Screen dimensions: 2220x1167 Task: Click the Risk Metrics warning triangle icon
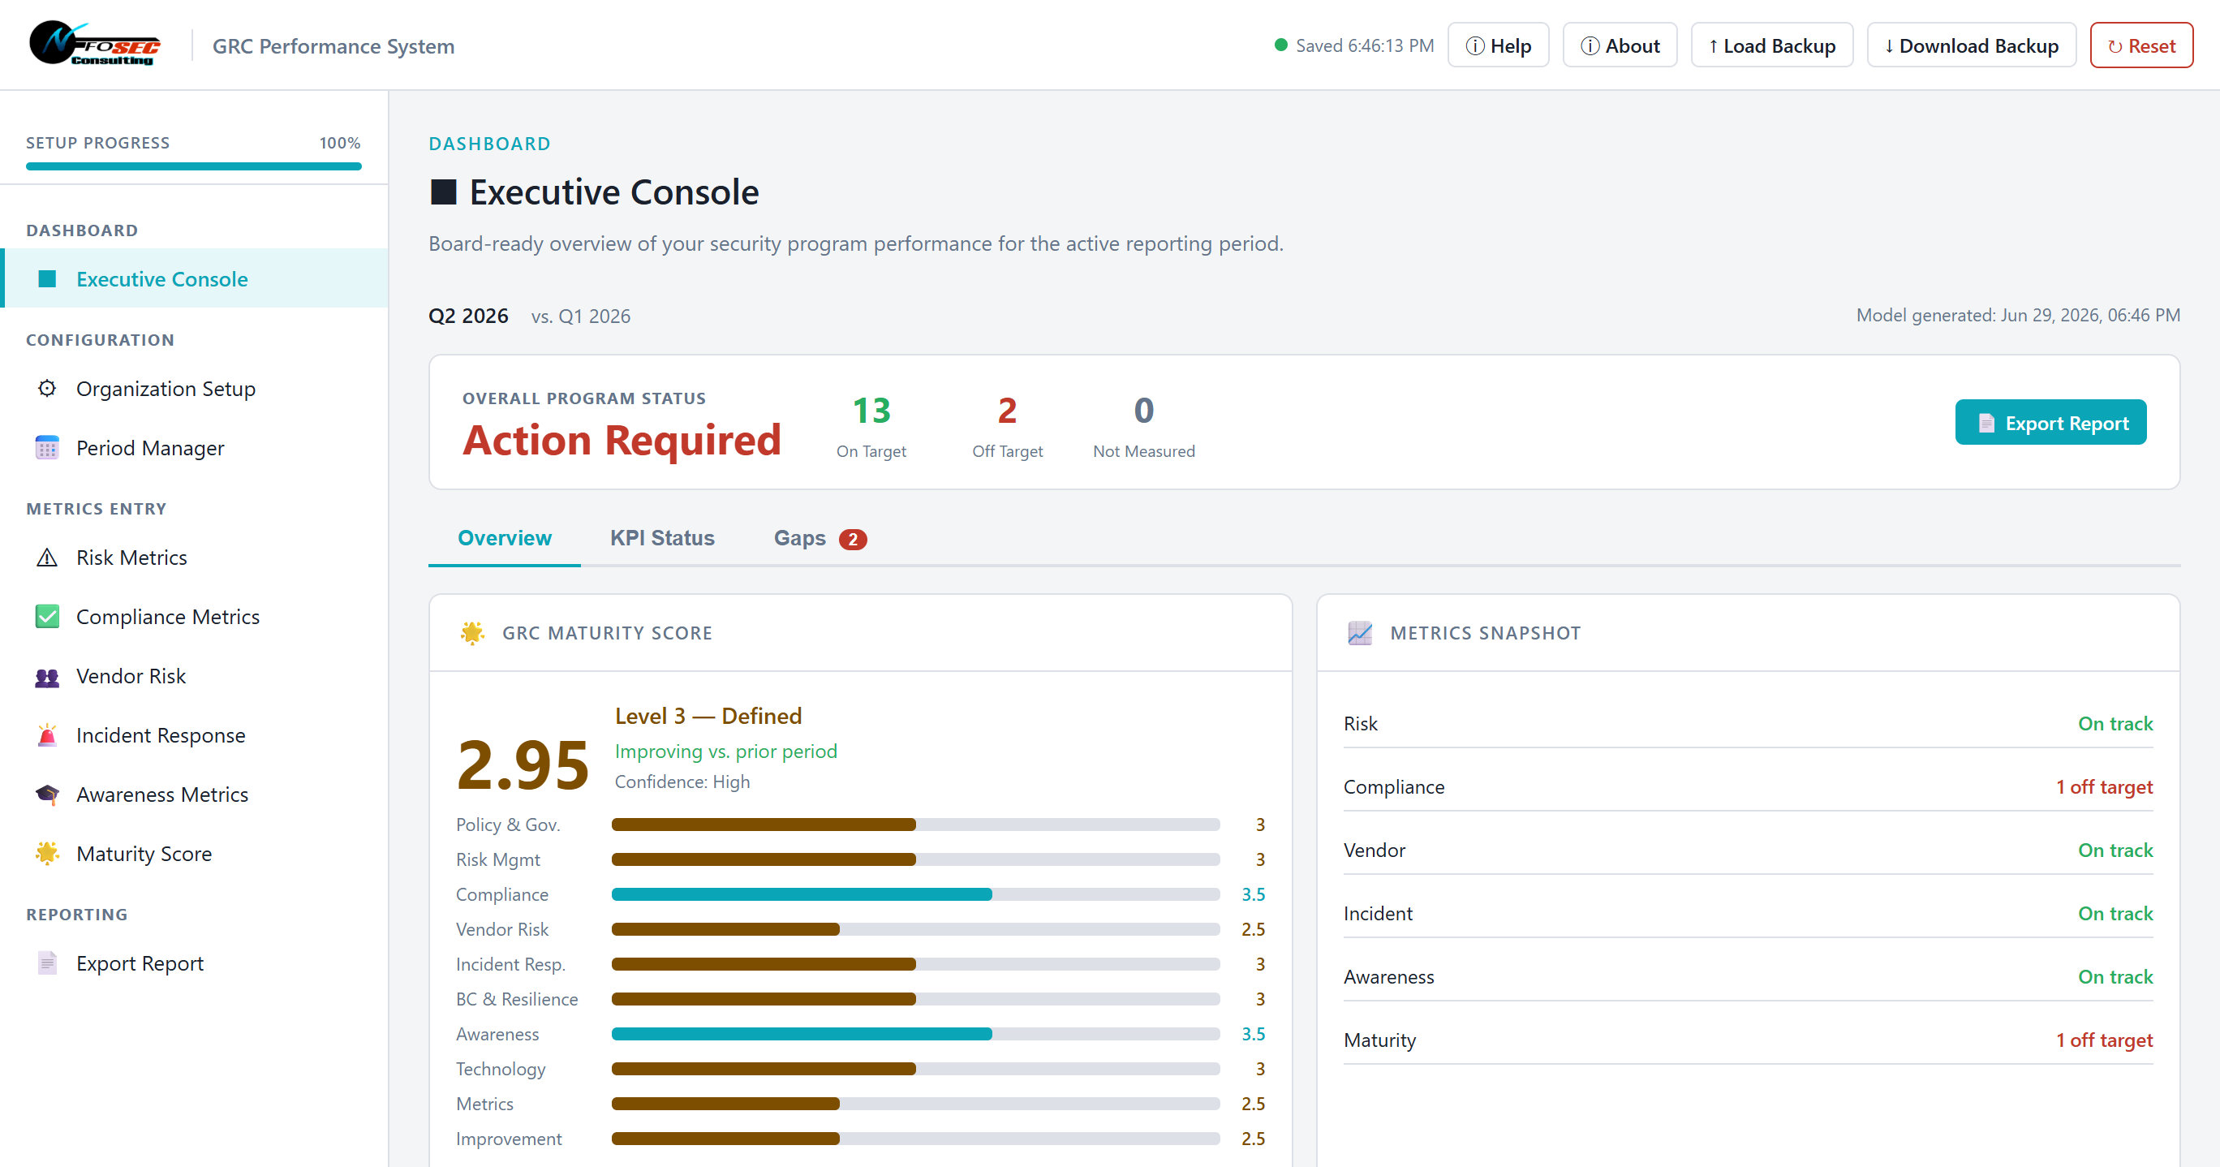(47, 558)
